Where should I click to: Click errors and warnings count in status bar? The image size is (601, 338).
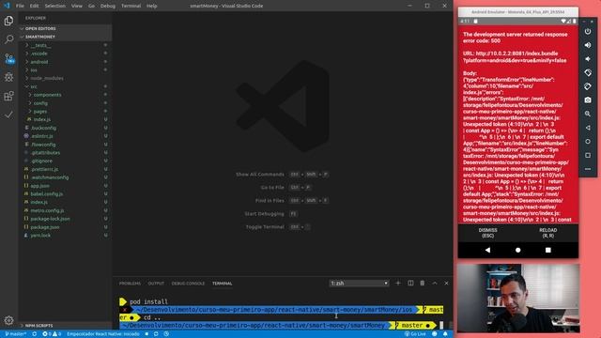point(52,334)
